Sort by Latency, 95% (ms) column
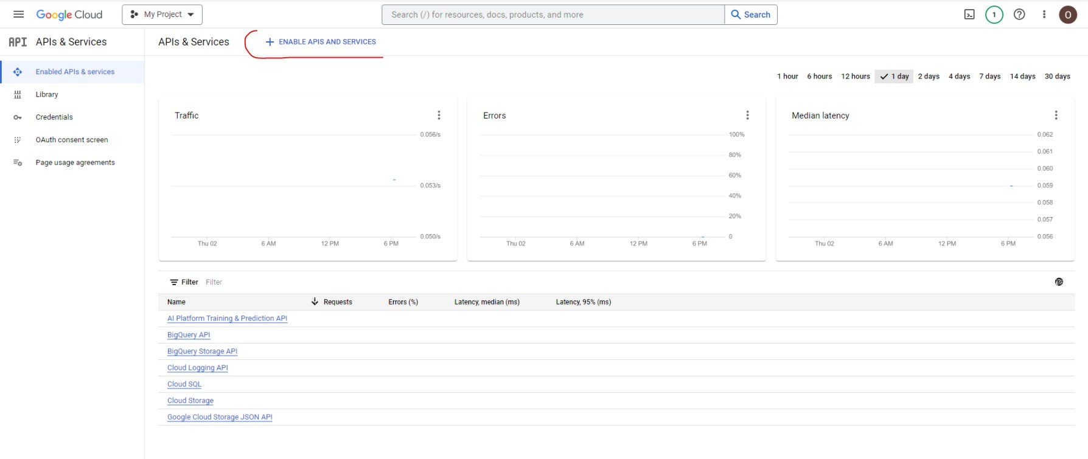 pos(583,302)
